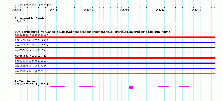This screenshot has width=222, height=101.
Task: Click the blue bar under nsv960076
Action: [x=115, y=68]
